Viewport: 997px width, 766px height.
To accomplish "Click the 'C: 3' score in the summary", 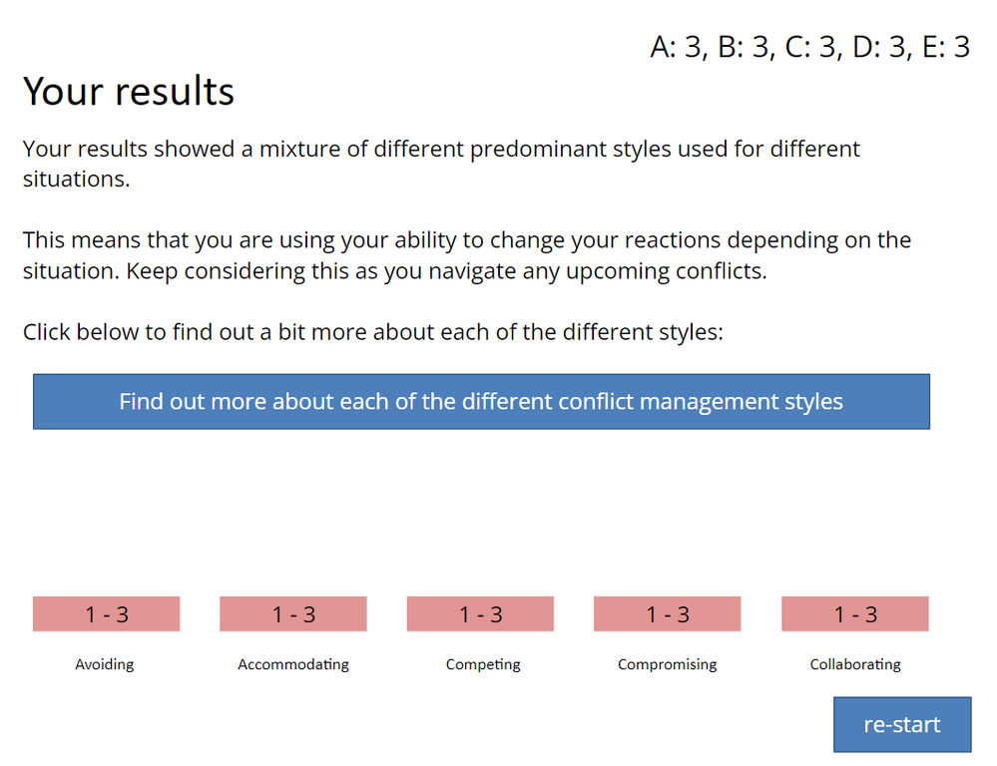I will pos(812,47).
